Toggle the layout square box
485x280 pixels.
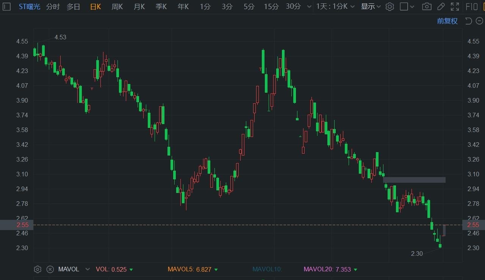(x=404, y=6)
